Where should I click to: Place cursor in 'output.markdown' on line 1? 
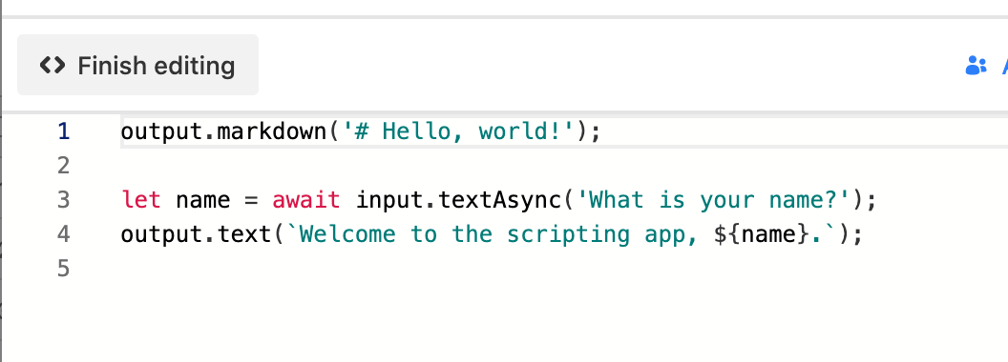click(223, 132)
